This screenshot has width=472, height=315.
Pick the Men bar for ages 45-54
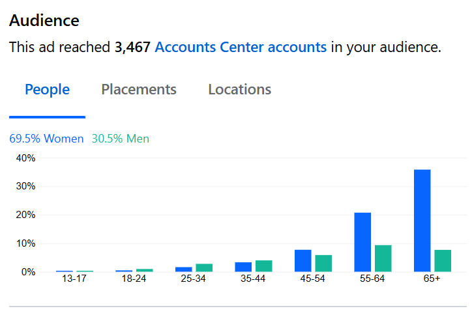pos(323,264)
